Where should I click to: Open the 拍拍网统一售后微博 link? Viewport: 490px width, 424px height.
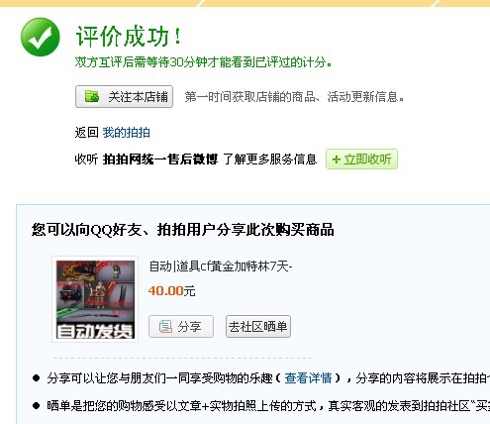[160, 159]
